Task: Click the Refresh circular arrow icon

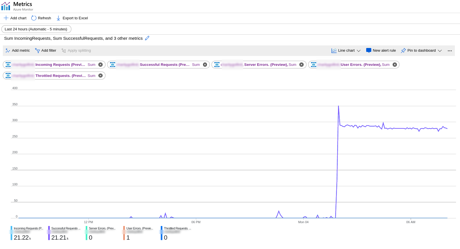Action: point(34,18)
